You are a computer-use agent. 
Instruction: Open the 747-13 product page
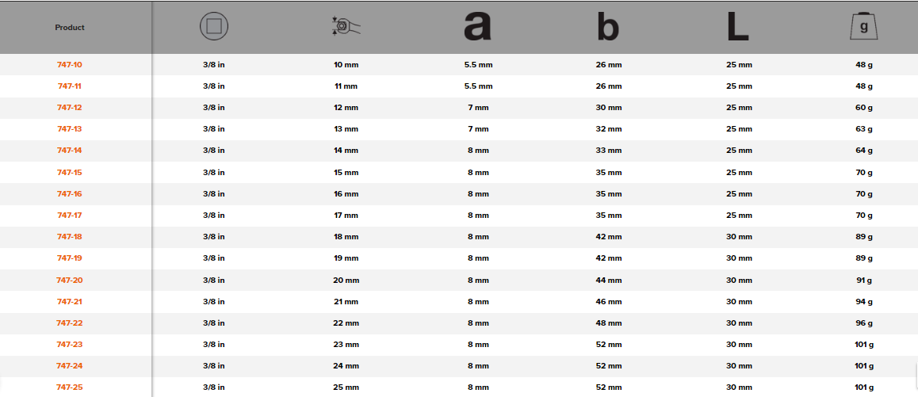click(x=70, y=129)
